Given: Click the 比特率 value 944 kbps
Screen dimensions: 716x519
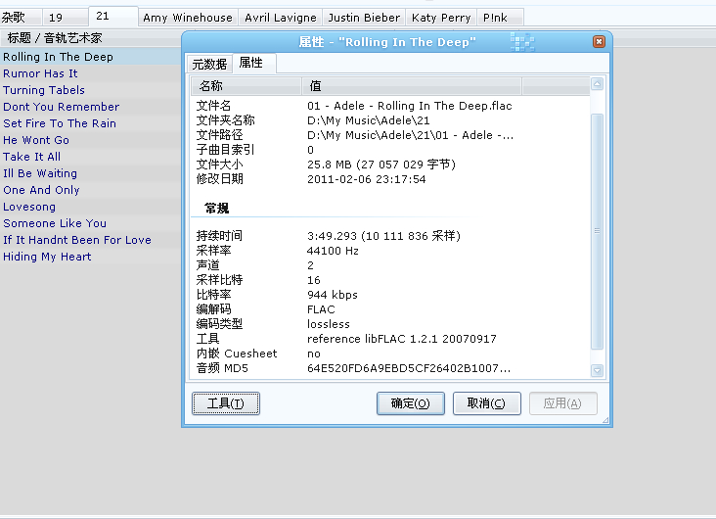Looking at the screenshot, I should (332, 295).
